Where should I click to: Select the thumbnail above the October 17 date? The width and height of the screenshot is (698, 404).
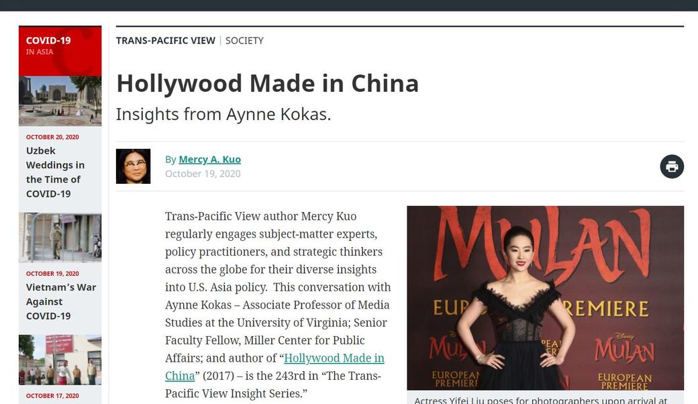[x=60, y=360]
